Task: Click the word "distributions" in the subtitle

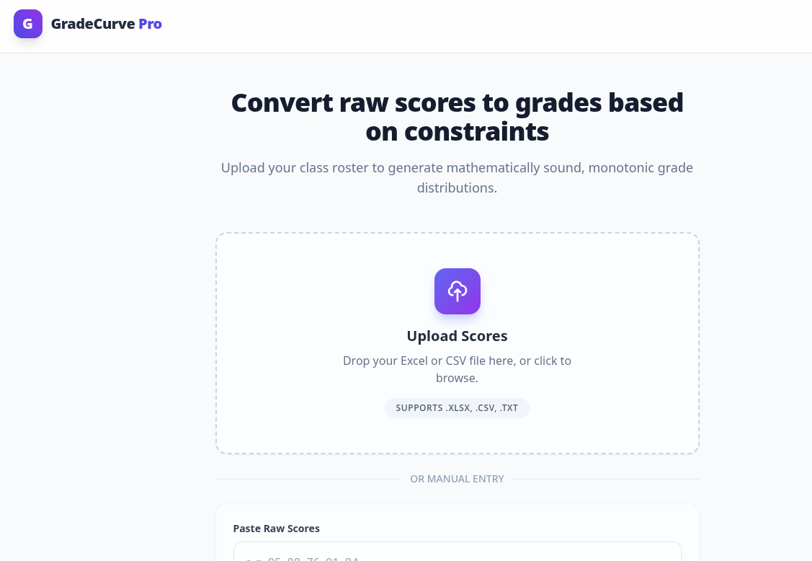Action: click(x=455, y=188)
